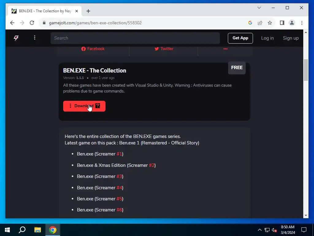Click the FREE price tag
This screenshot has width=314, height=236.
[x=237, y=68]
